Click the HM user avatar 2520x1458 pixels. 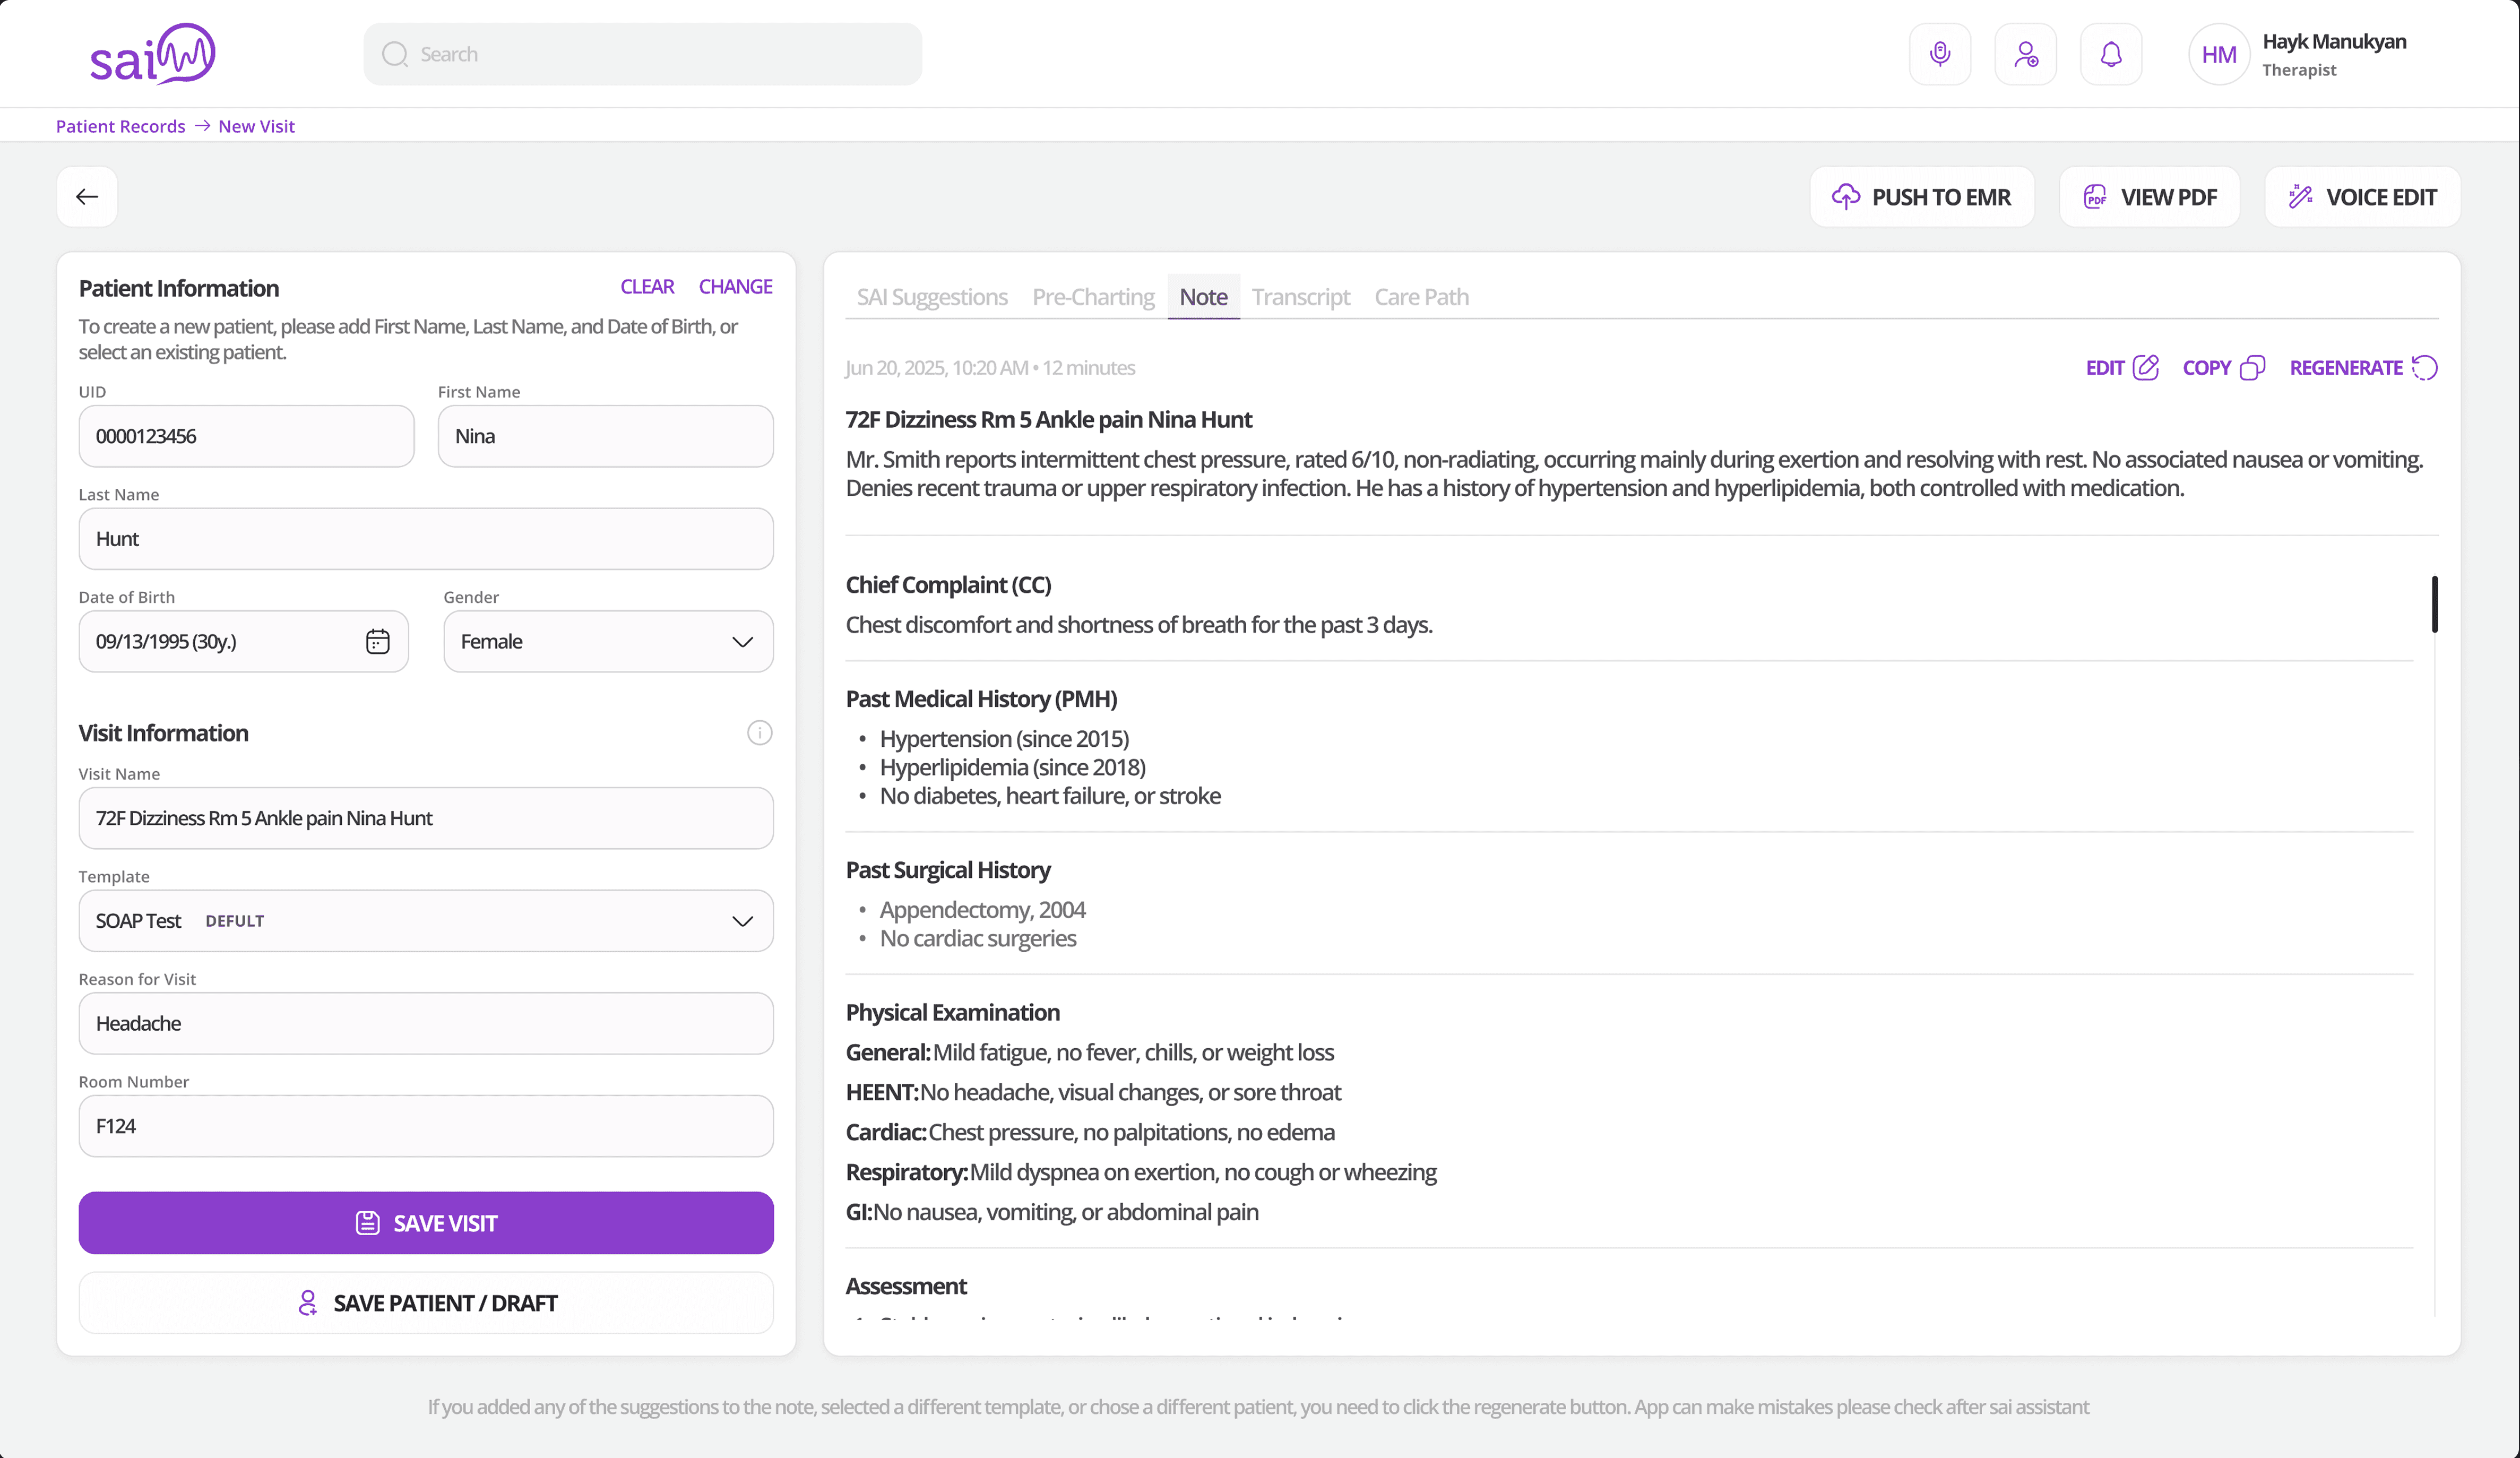2219,54
